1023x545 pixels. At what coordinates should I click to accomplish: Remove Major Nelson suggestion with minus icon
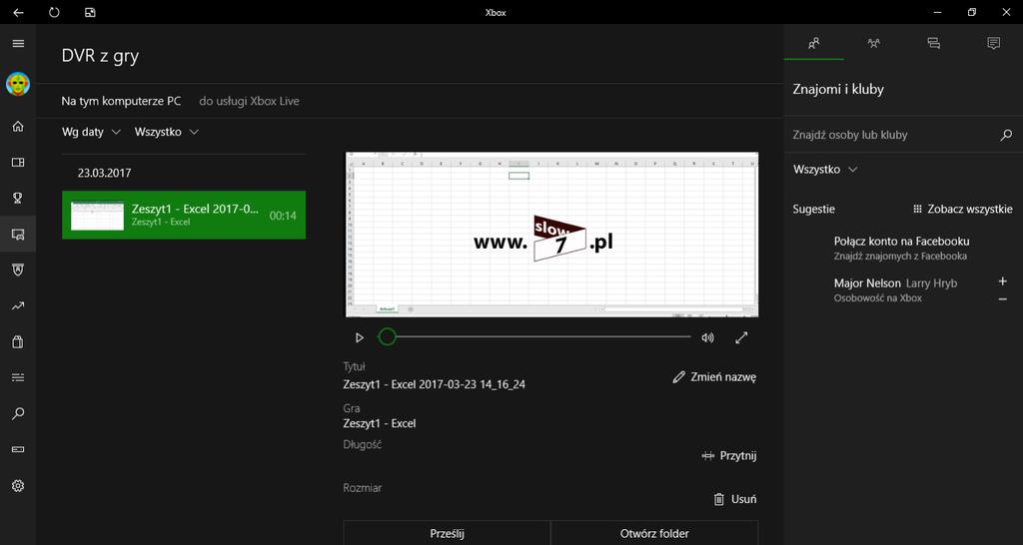pos(1003,298)
